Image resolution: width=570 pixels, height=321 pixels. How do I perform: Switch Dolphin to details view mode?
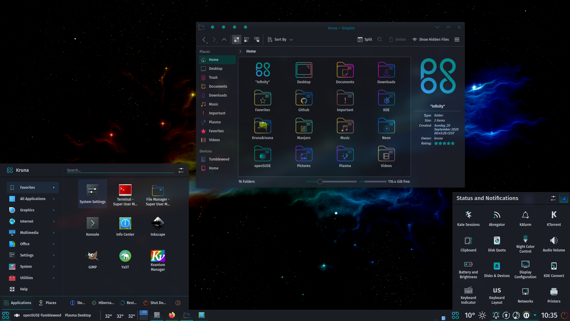246,39
